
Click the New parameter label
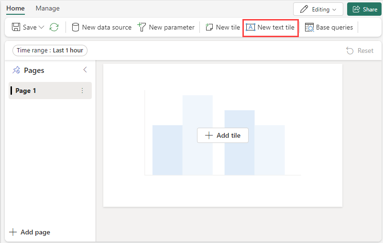172,27
